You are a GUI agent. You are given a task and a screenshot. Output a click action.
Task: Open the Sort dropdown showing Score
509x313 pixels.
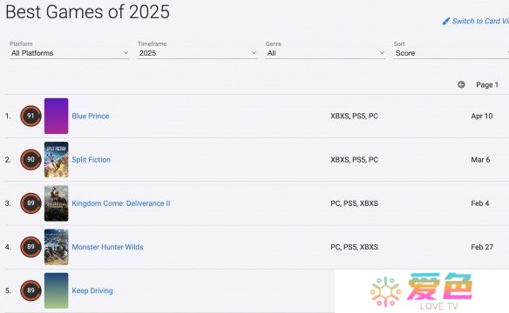coord(451,53)
